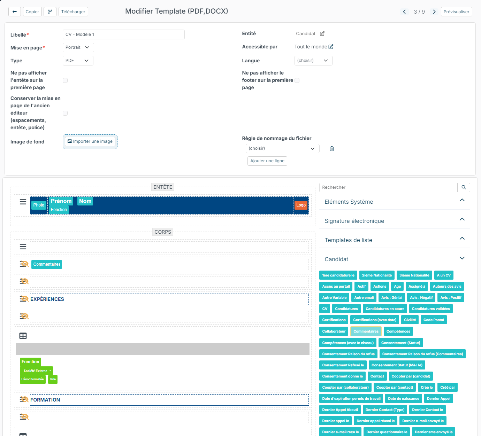Click the condition icon beside EXPÉRIENCES
This screenshot has height=436, width=481.
(24, 299)
